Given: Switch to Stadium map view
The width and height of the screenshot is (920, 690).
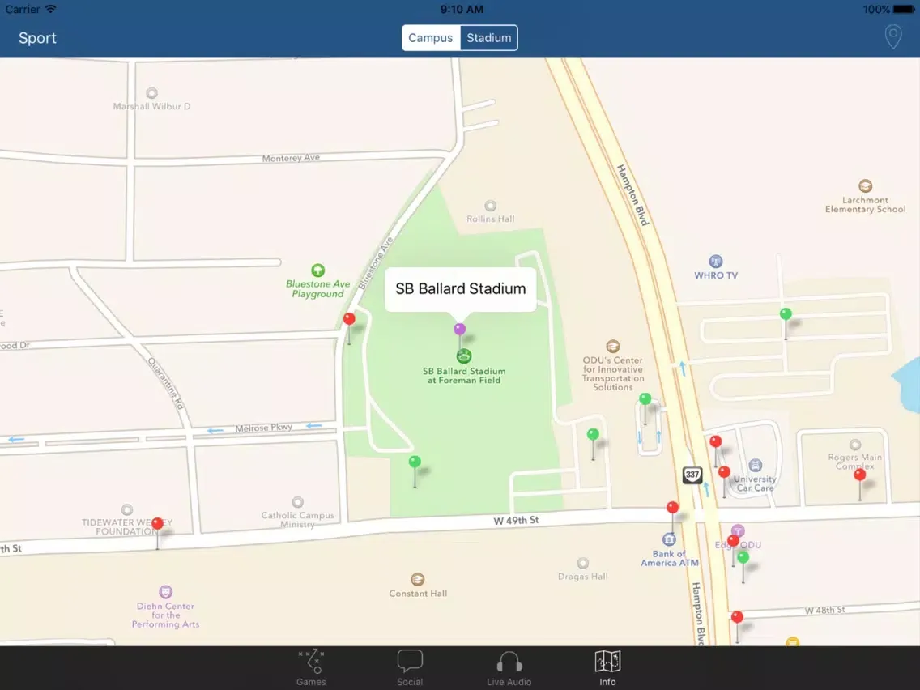Looking at the screenshot, I should [x=489, y=37].
